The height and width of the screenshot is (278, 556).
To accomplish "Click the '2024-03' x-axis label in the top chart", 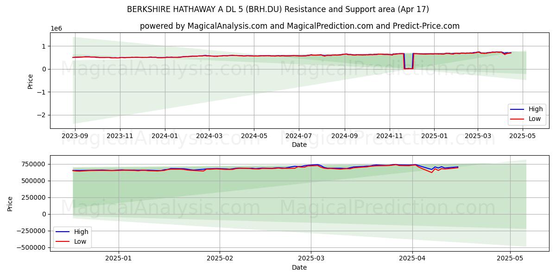I will (208, 136).
